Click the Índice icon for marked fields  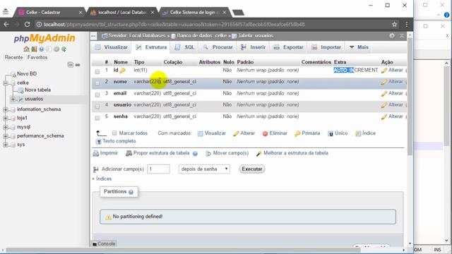click(358, 133)
